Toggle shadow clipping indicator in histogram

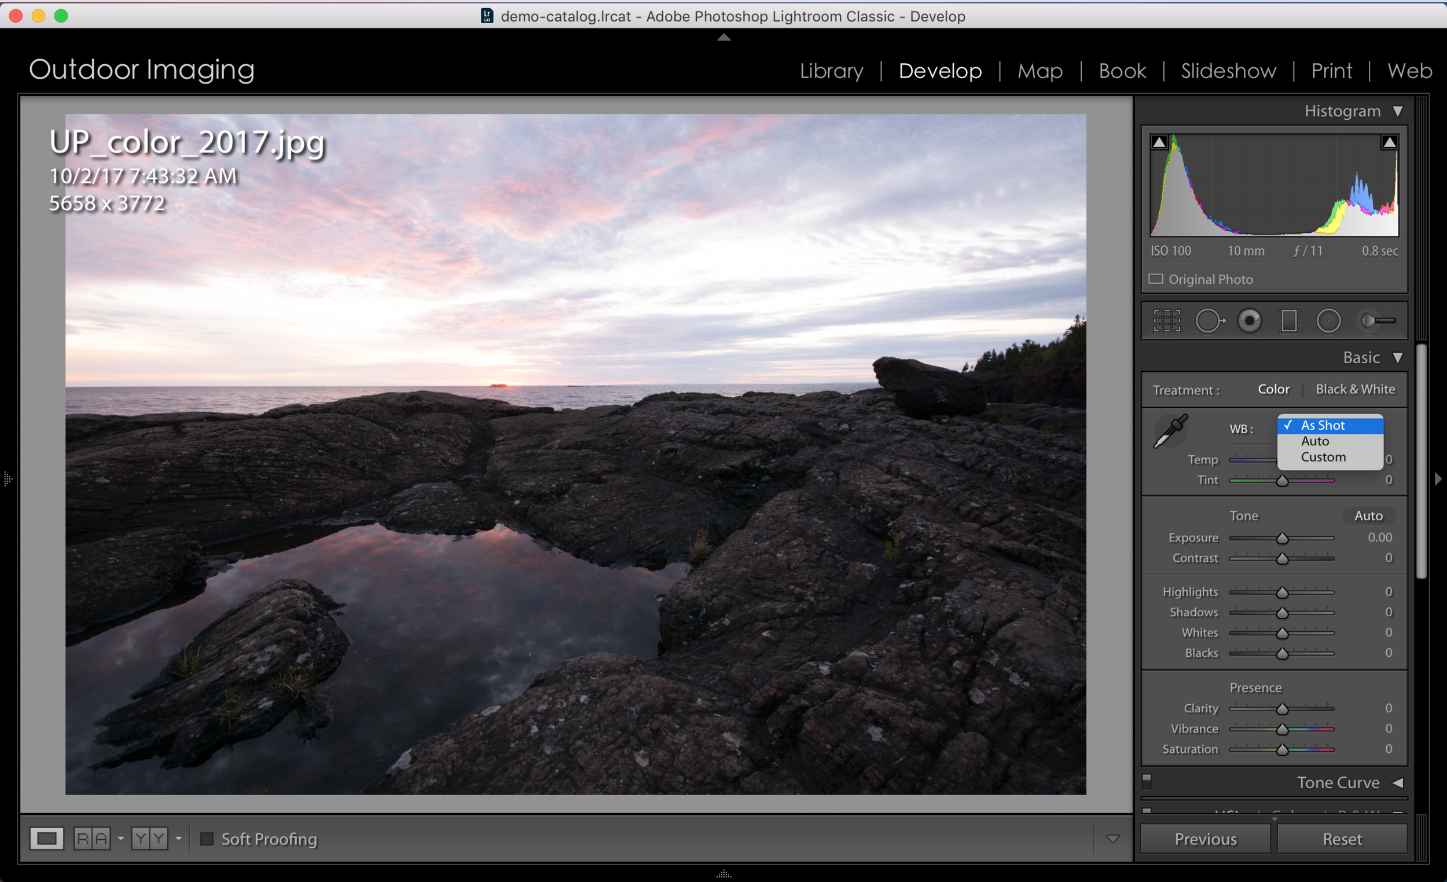pos(1159,142)
